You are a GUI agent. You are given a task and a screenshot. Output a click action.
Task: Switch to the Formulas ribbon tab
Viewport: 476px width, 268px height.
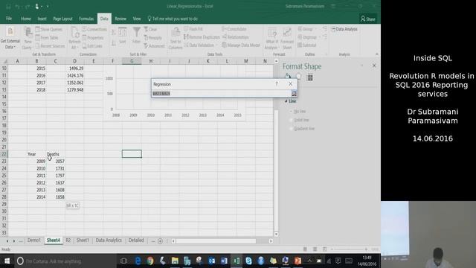coord(86,19)
